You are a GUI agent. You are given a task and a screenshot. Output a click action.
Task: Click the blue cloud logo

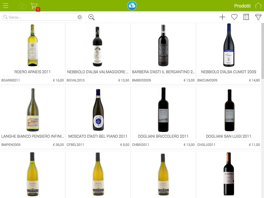(132, 6)
